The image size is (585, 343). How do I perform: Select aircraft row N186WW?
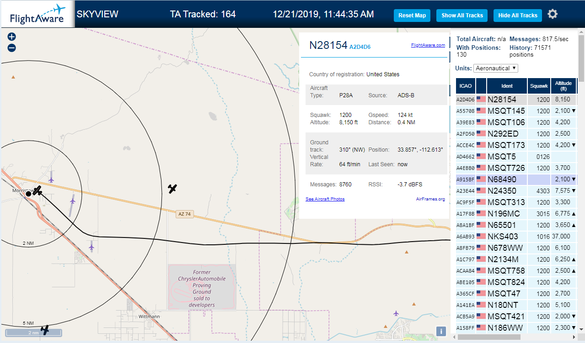click(x=516, y=328)
